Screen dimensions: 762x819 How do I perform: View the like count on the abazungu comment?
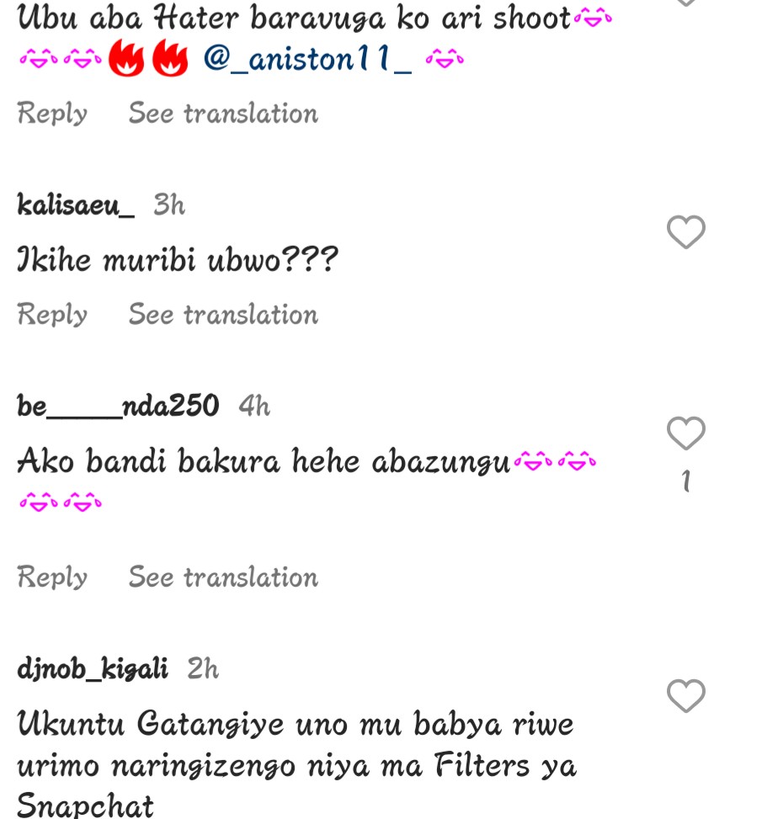pyautogui.click(x=686, y=481)
